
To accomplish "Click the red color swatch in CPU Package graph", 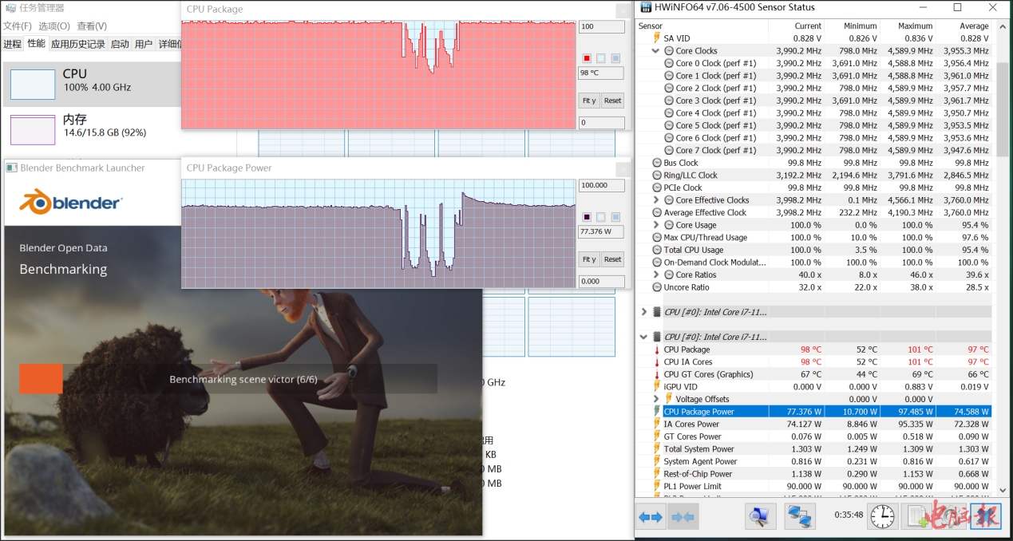I will click(586, 58).
